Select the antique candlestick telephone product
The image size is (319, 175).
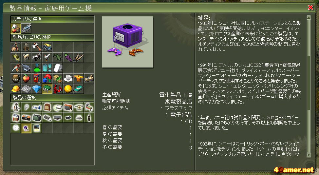pyautogui.click(x=16, y=107)
